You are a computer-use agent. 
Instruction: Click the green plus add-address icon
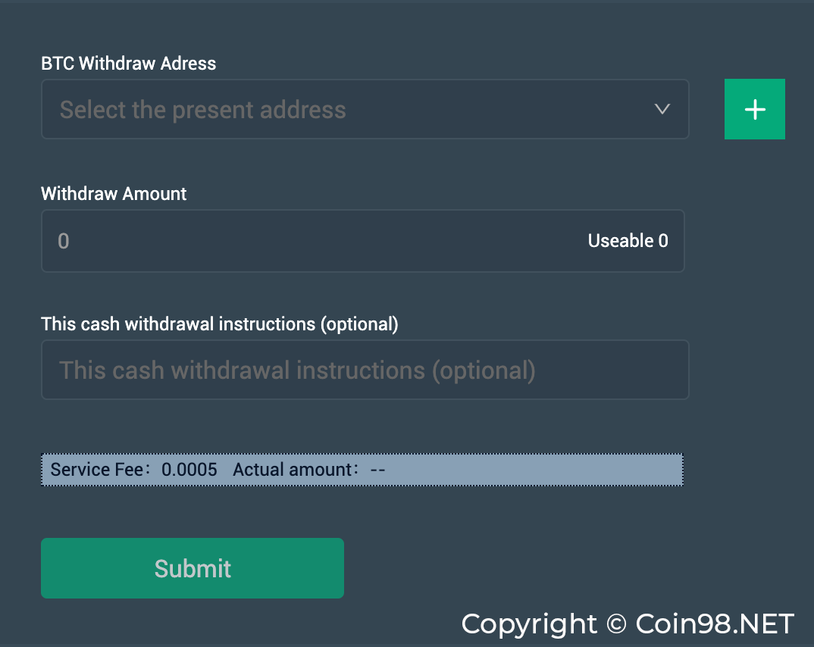pyautogui.click(x=754, y=109)
